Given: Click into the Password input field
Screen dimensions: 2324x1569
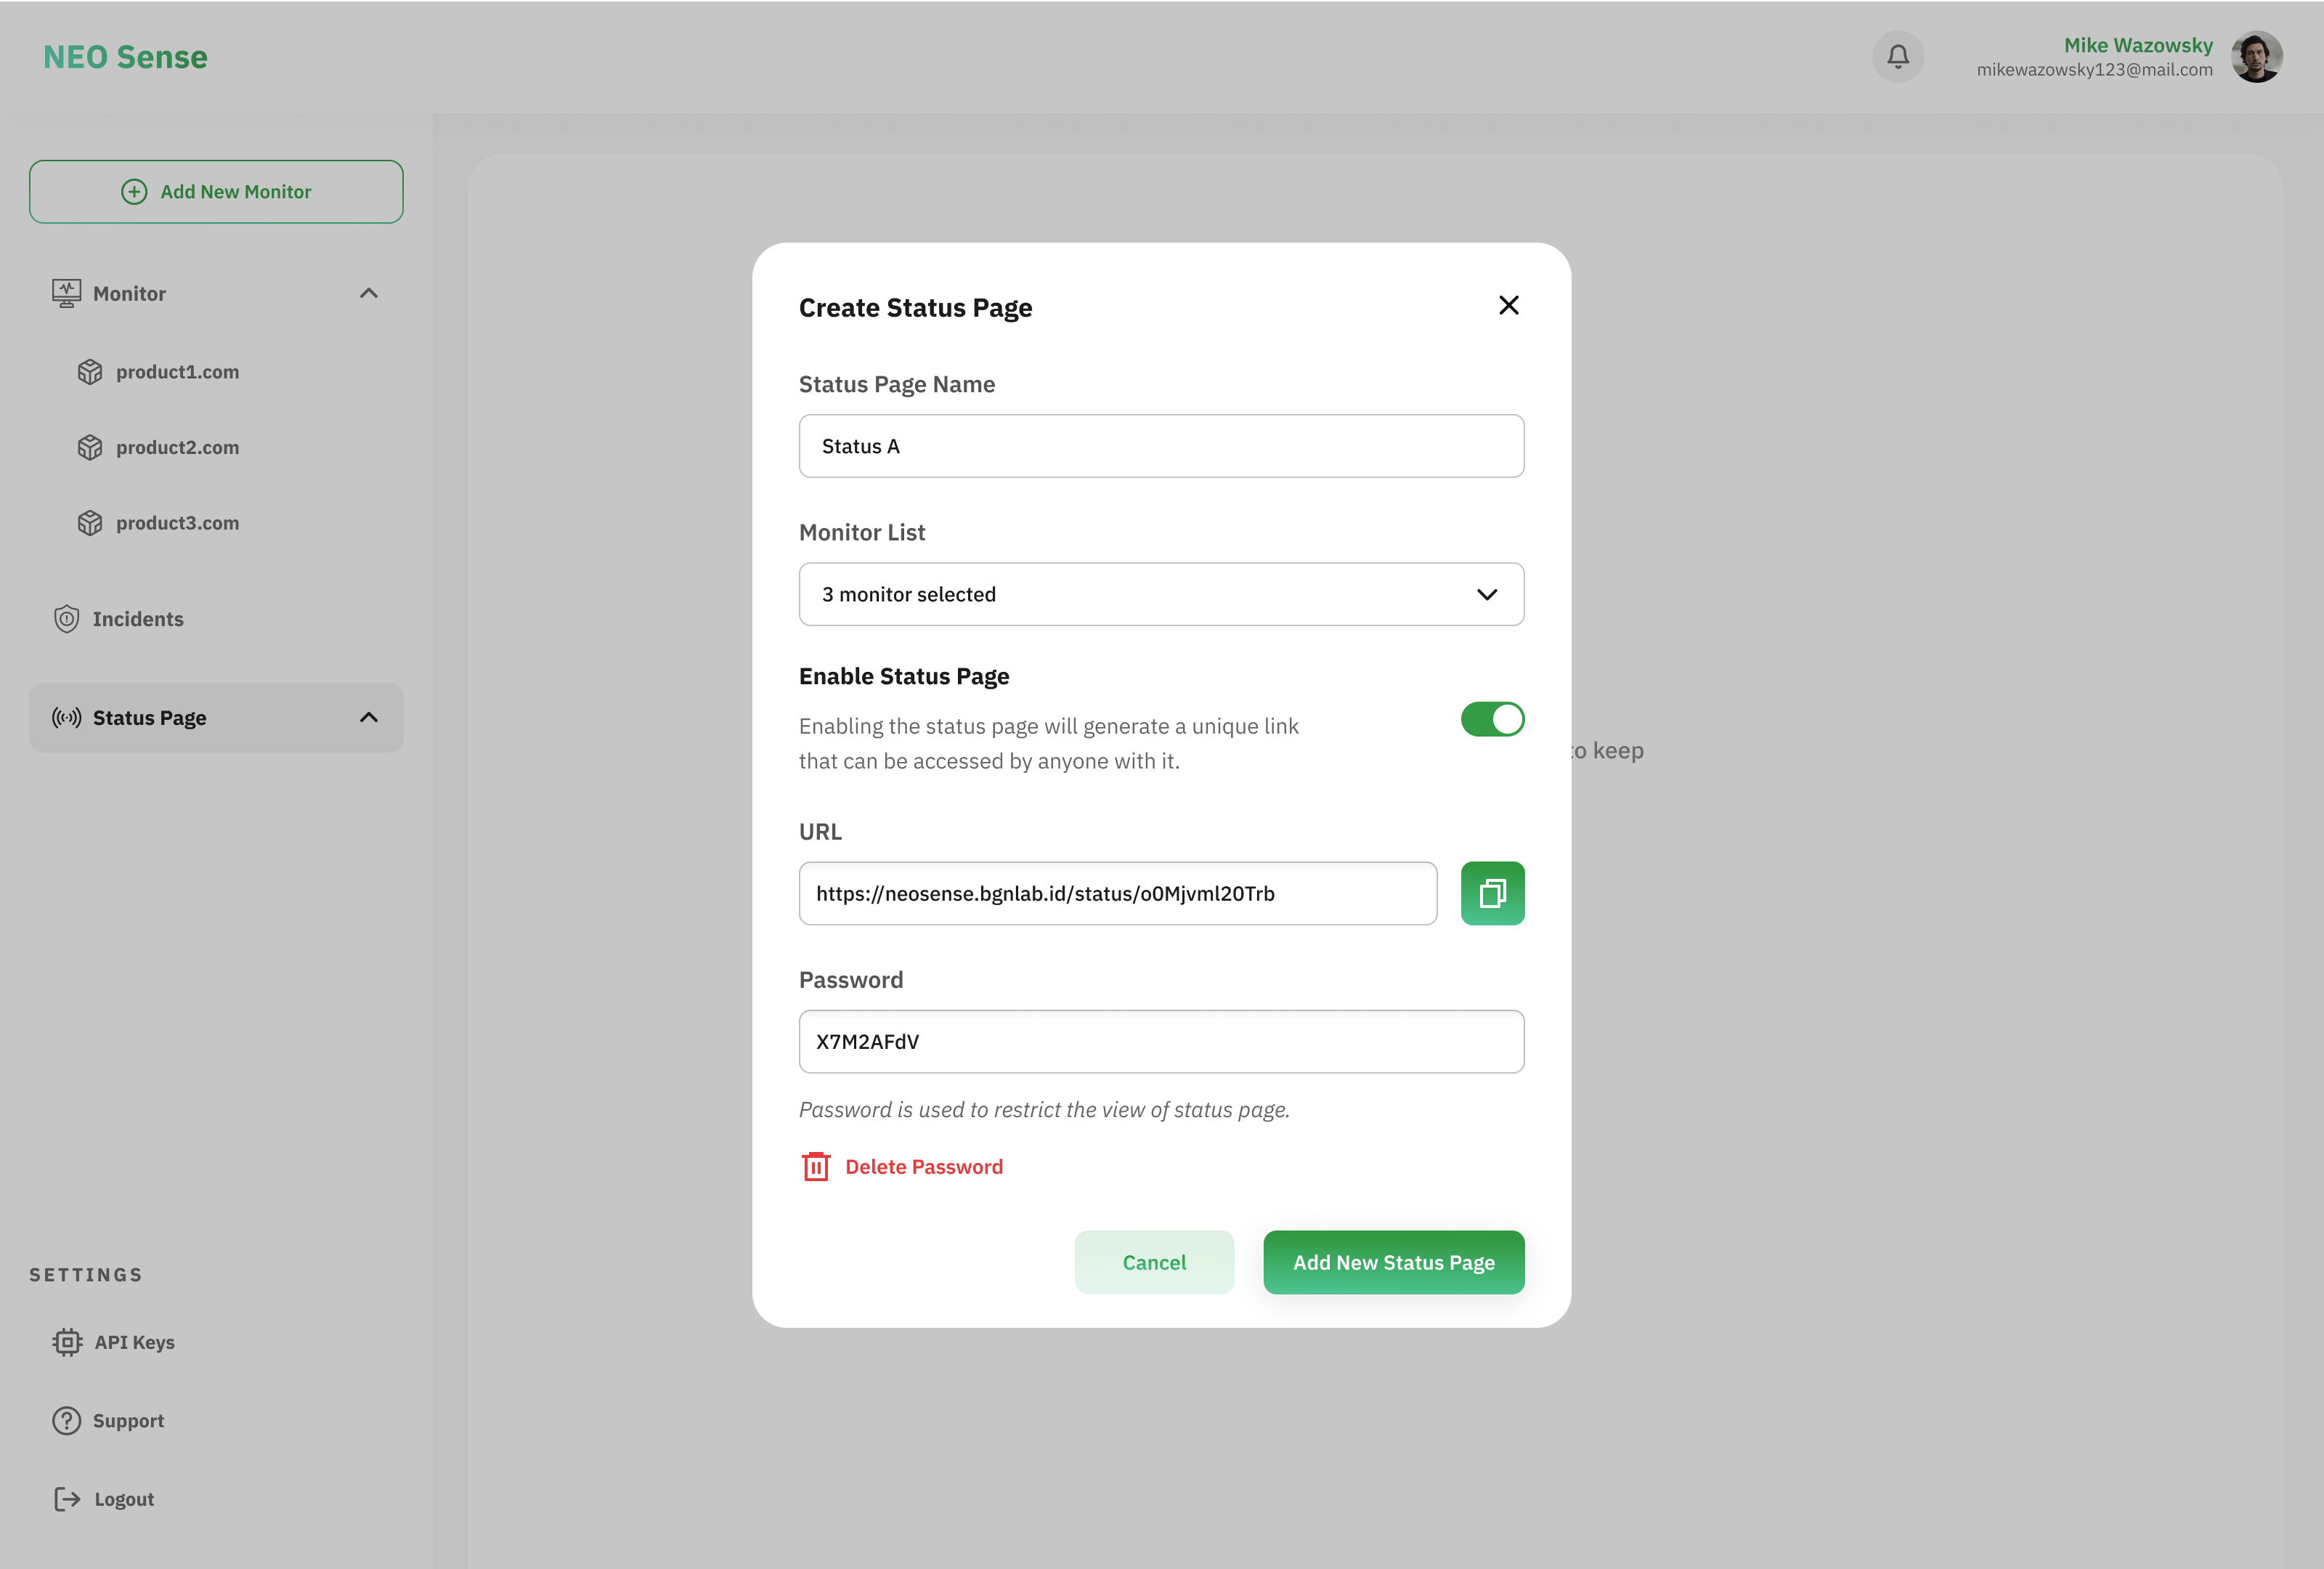Looking at the screenshot, I should click(1160, 1041).
